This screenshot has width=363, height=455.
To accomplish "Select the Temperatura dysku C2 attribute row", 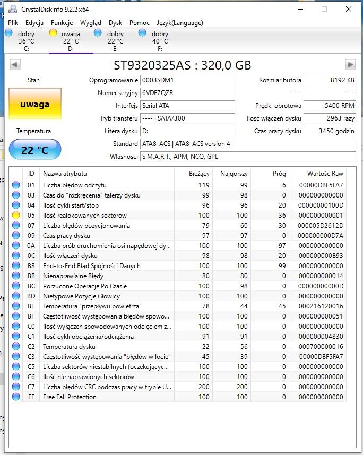I will click(178, 347).
